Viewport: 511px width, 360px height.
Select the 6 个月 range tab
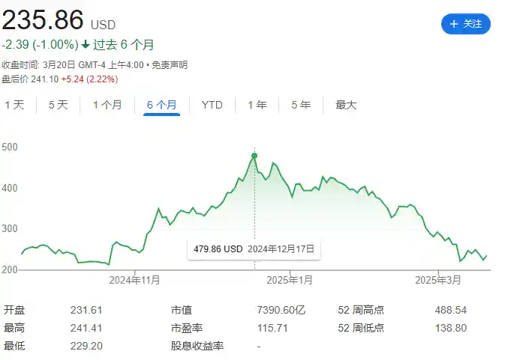(x=161, y=105)
